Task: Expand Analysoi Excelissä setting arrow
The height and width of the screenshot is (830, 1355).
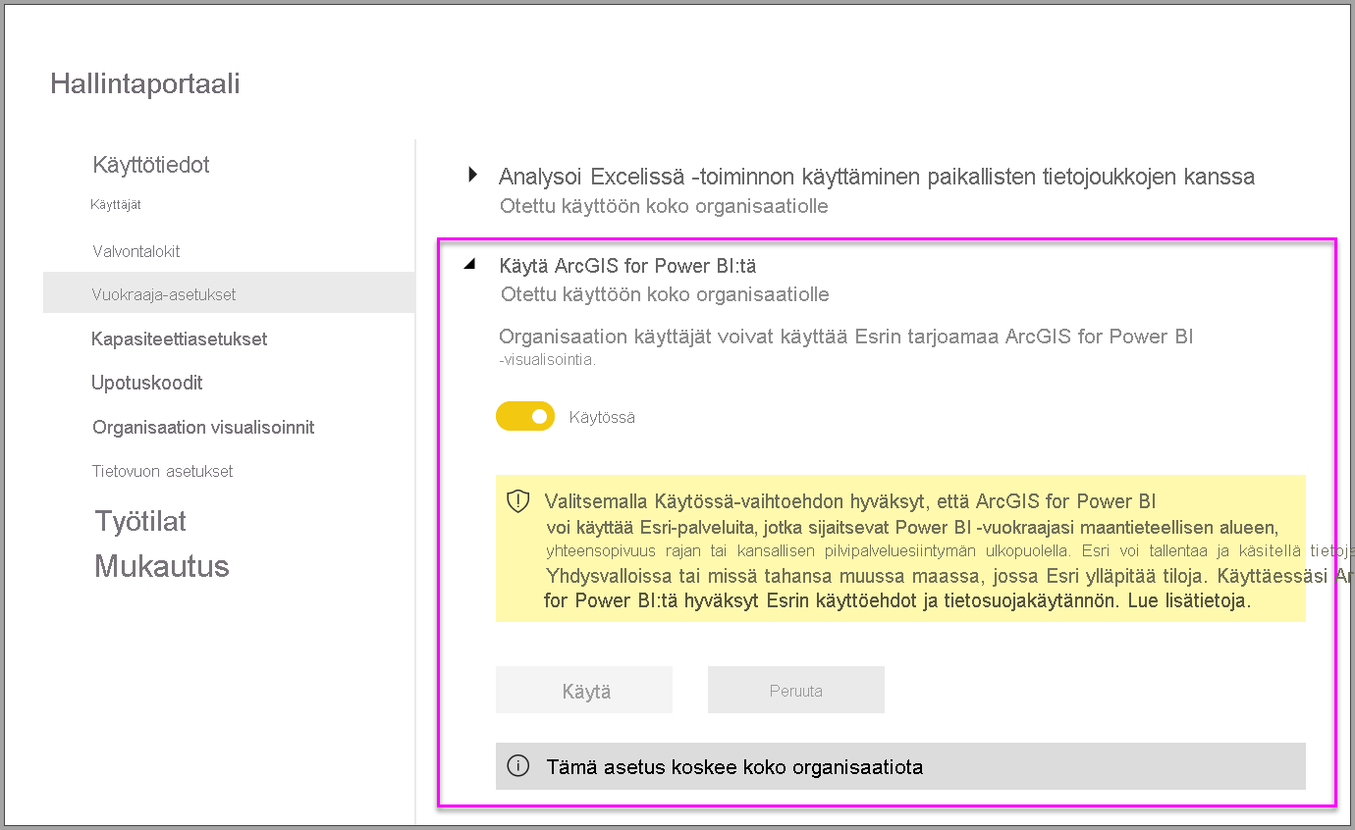Action: point(472,176)
